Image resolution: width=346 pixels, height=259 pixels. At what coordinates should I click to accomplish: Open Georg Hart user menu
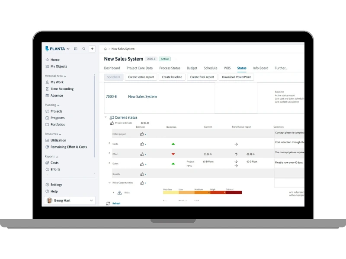point(70,200)
